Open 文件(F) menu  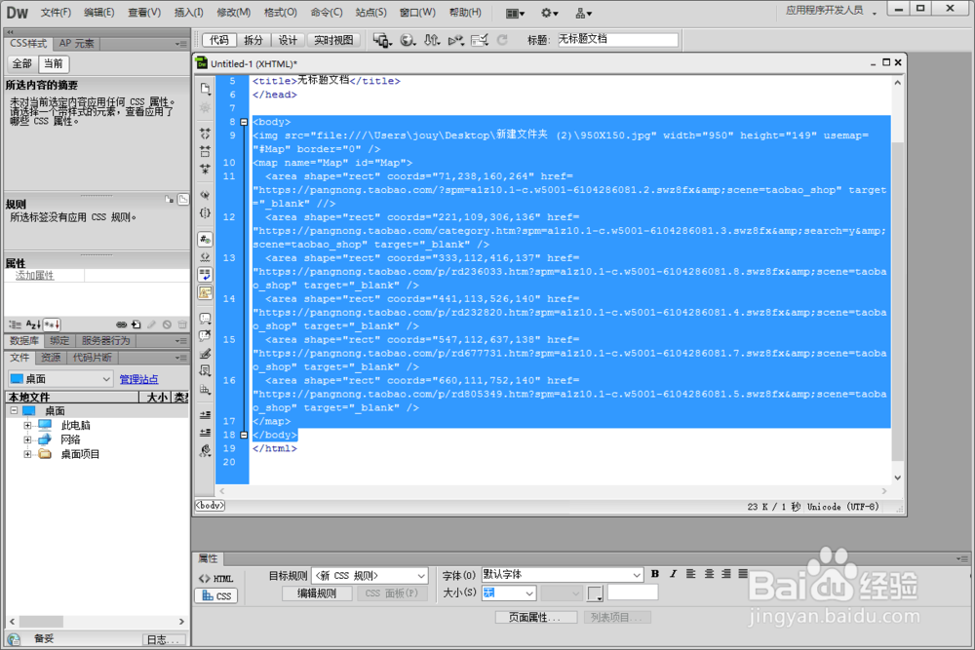[56, 13]
